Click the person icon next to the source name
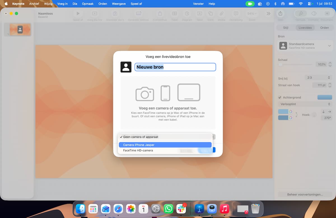The height and width of the screenshot is (218, 336). [x=126, y=67]
